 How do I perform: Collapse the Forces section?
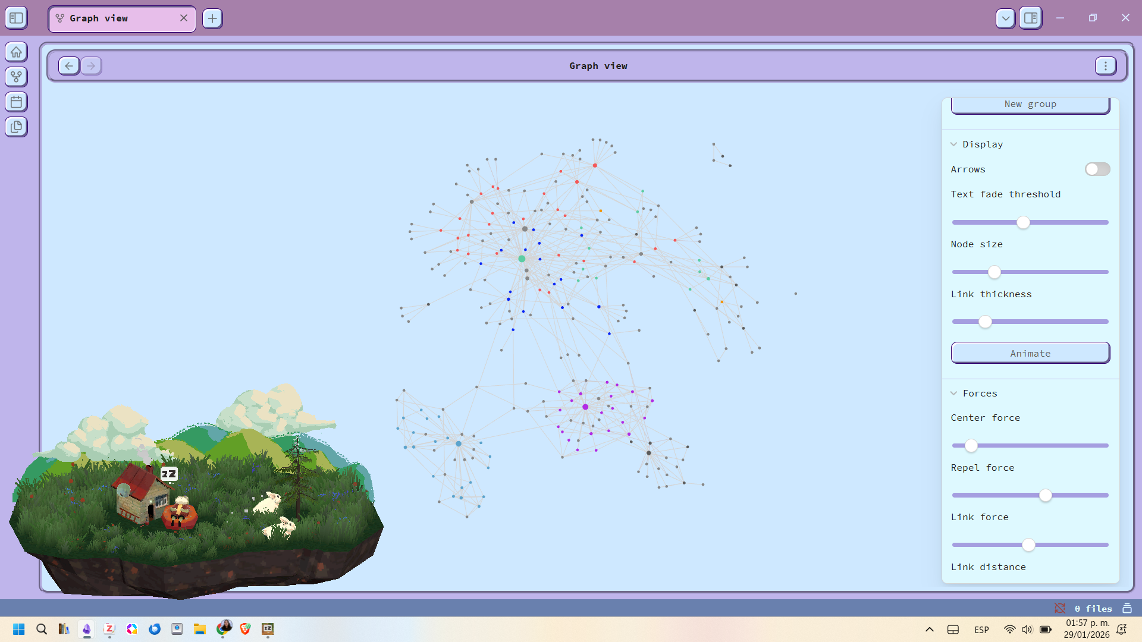(954, 394)
